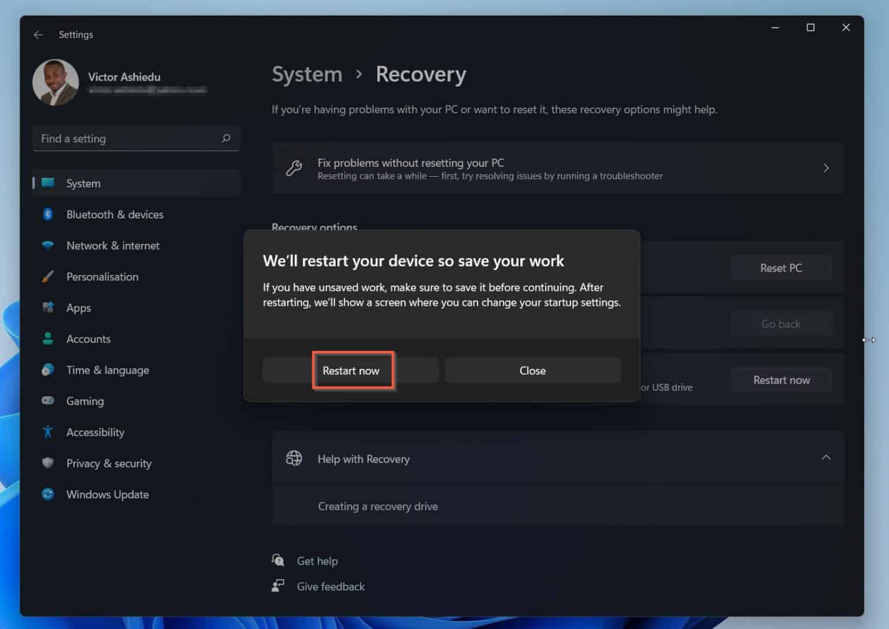Open the Network & internet settings page
Screen dimensions: 889x629
point(112,246)
